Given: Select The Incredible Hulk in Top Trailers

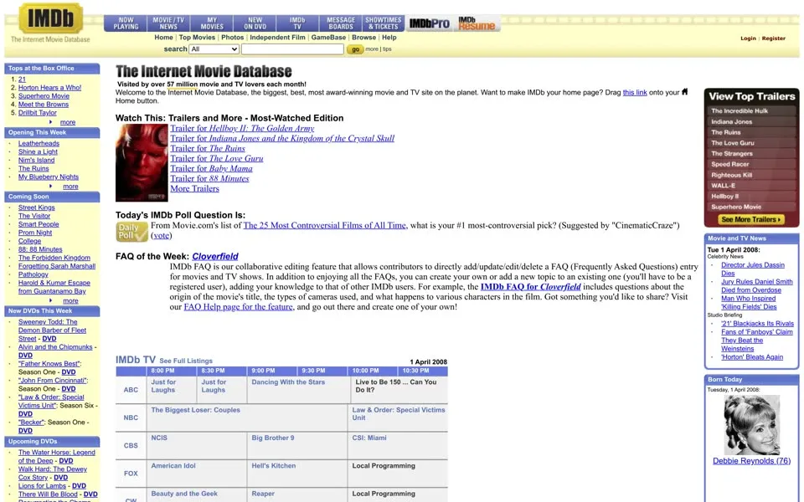Looking at the screenshot, I should pyautogui.click(x=740, y=110).
